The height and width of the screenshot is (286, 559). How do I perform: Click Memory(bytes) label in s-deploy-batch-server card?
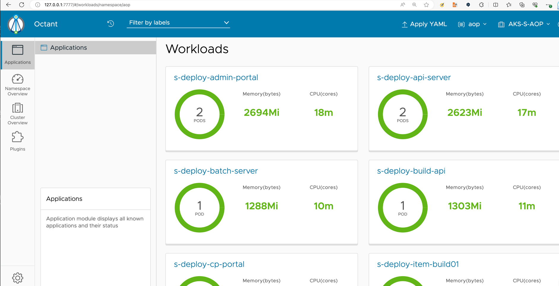261,188
